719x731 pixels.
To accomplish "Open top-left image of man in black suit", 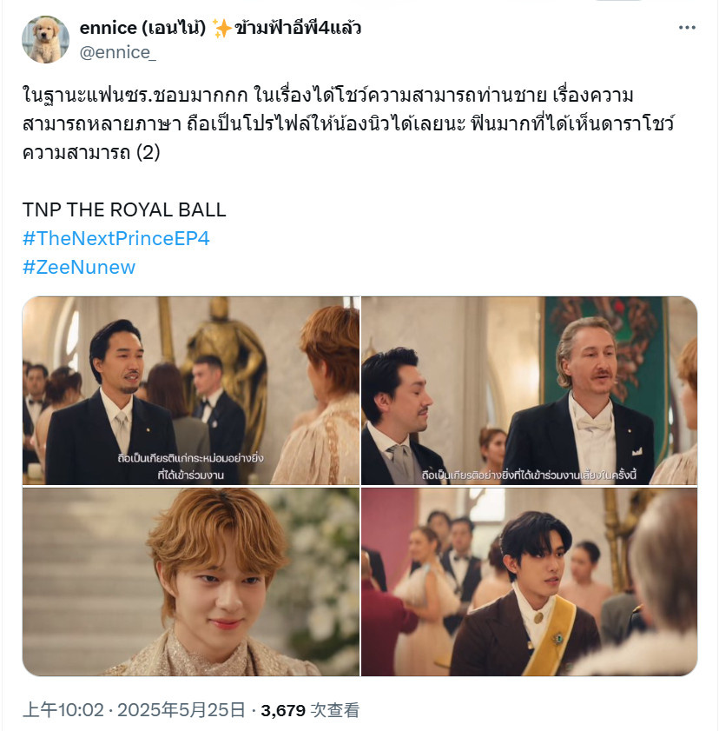I will click(191, 390).
